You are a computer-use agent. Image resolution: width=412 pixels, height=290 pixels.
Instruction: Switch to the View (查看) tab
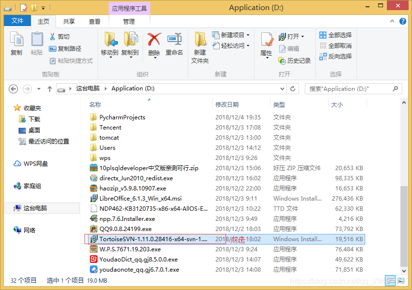(x=95, y=21)
